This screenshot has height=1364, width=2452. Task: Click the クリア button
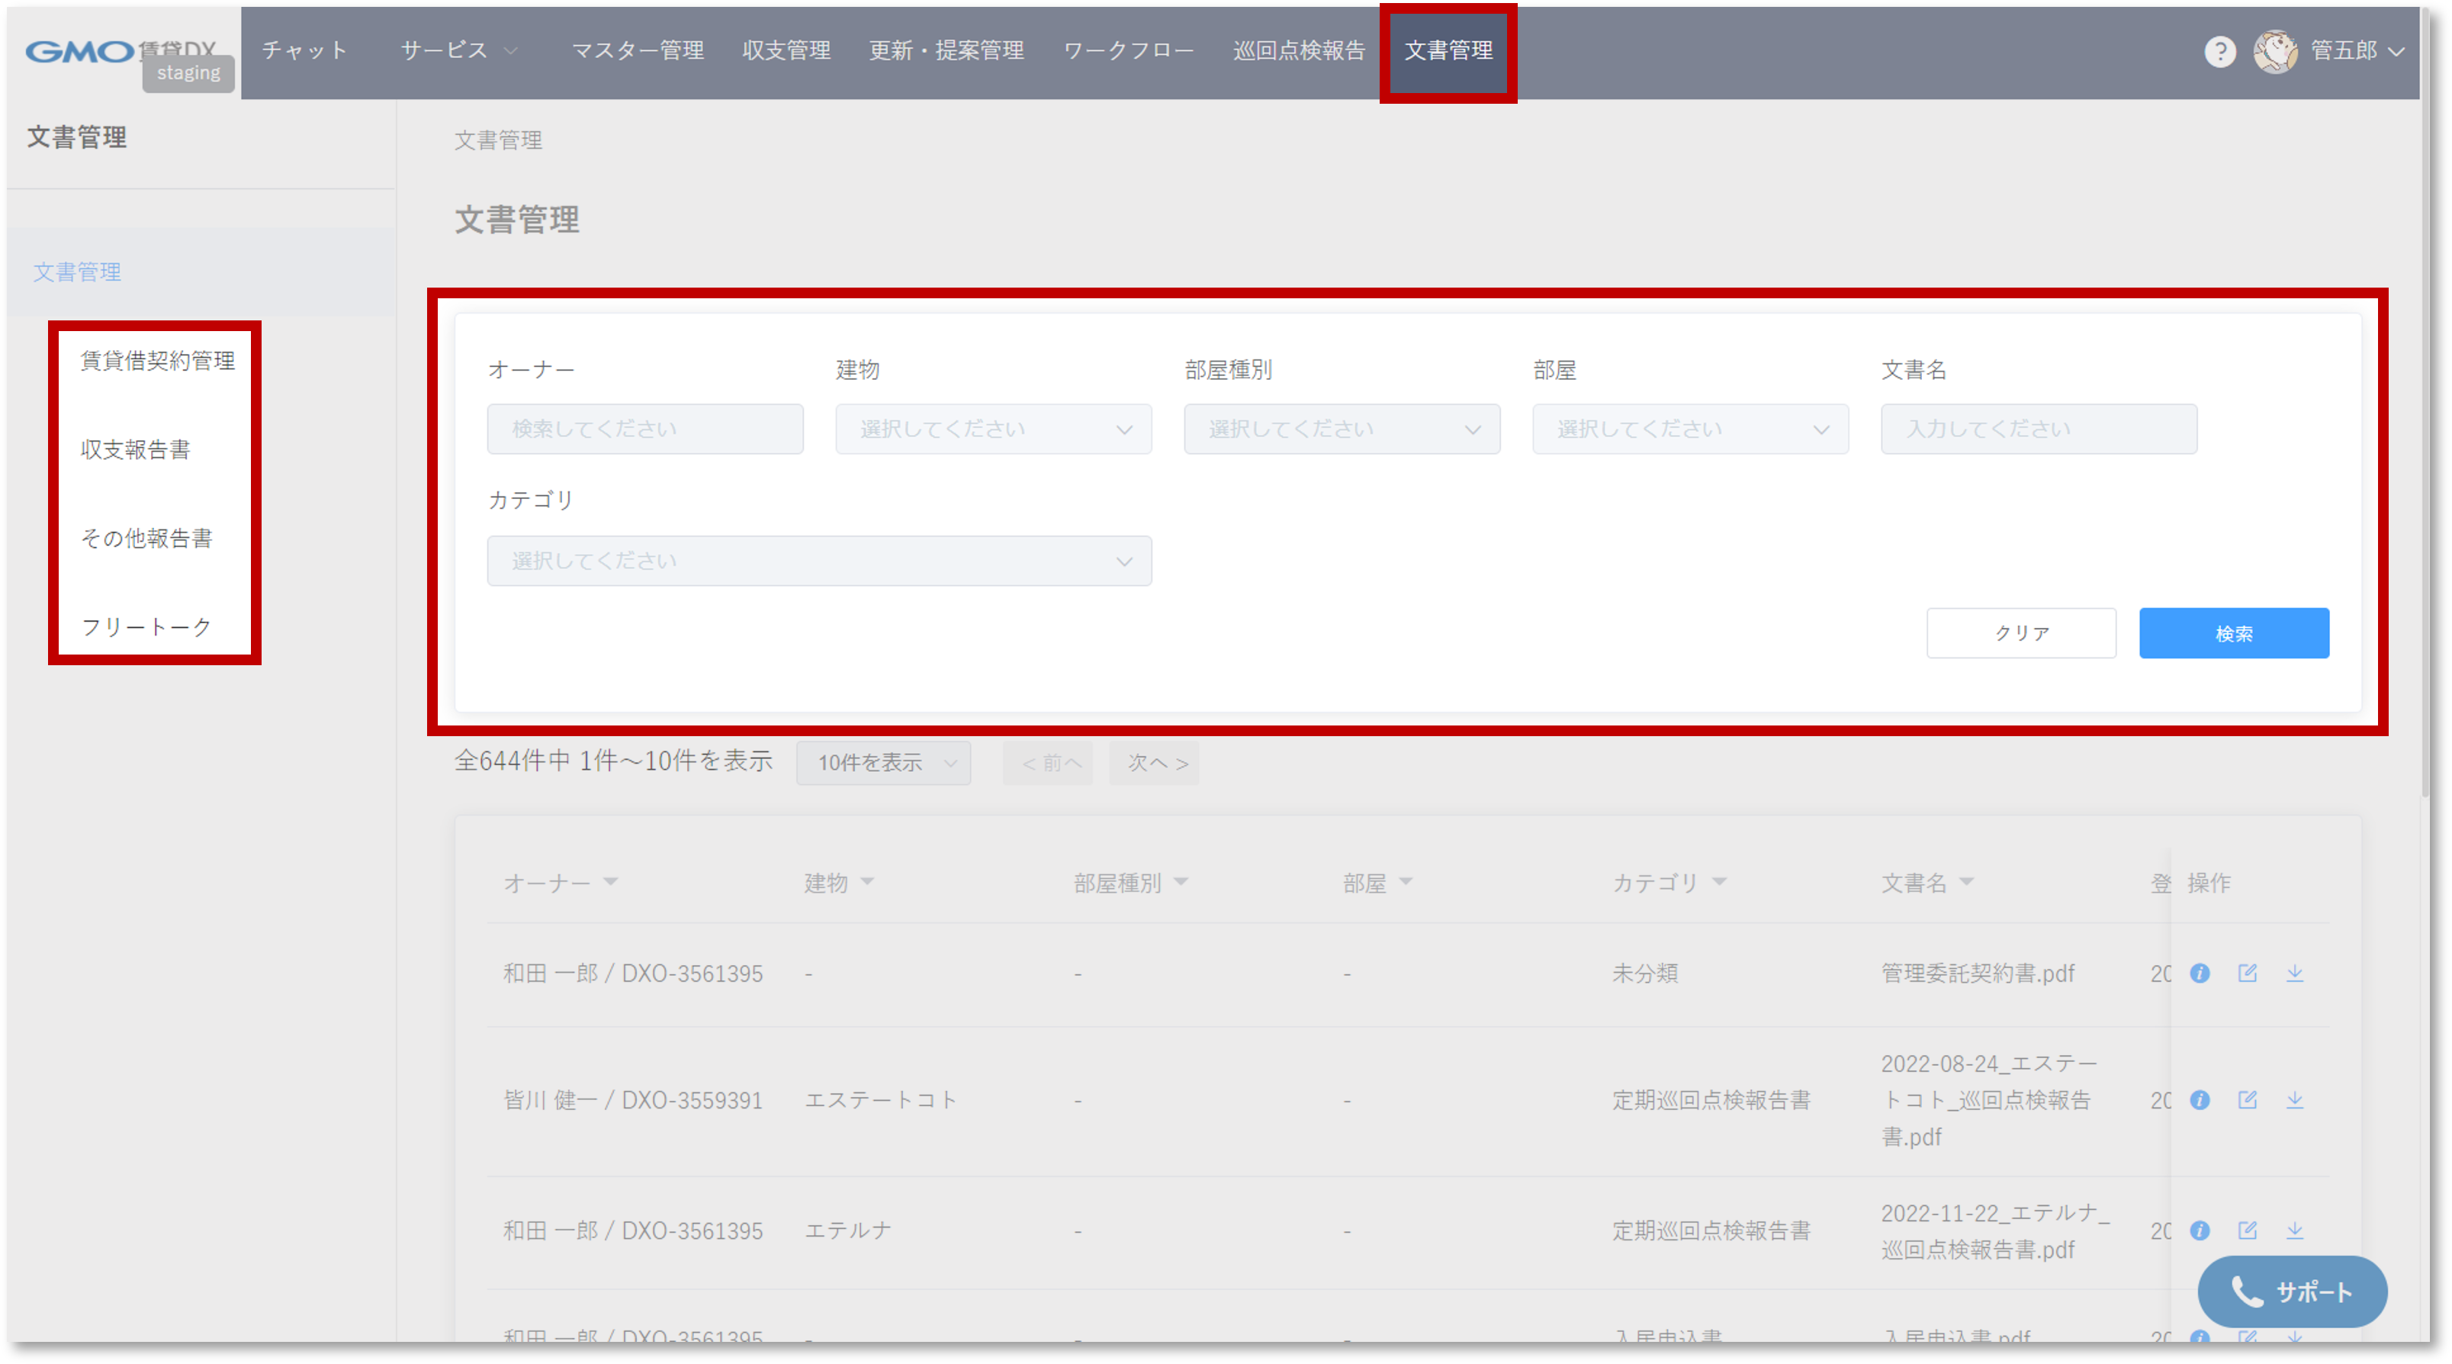pos(2021,633)
